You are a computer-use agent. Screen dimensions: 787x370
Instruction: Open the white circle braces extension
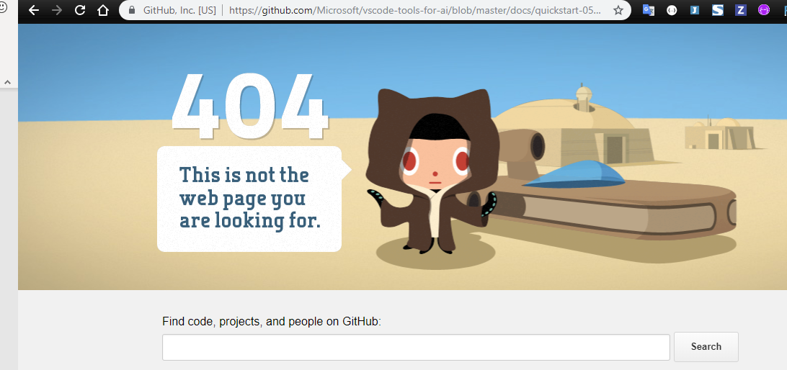[672, 10]
